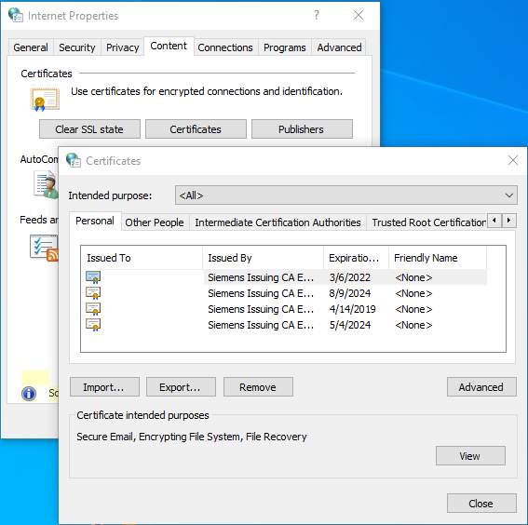Image resolution: width=528 pixels, height=525 pixels.
Task: Select the General tab in Internet Properties
Action: point(31,47)
